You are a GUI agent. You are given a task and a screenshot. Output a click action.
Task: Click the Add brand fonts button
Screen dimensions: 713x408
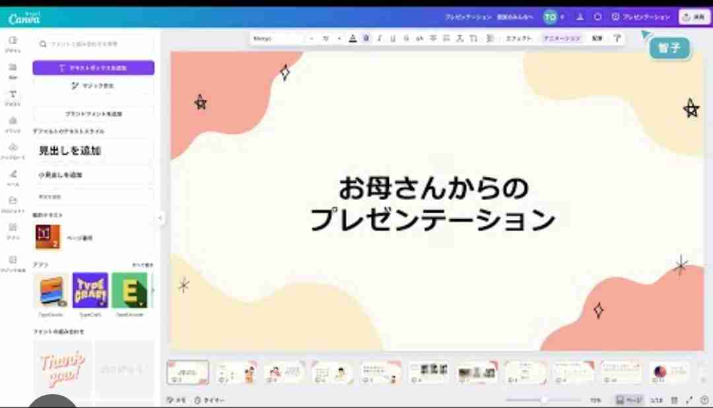pyautogui.click(x=93, y=114)
